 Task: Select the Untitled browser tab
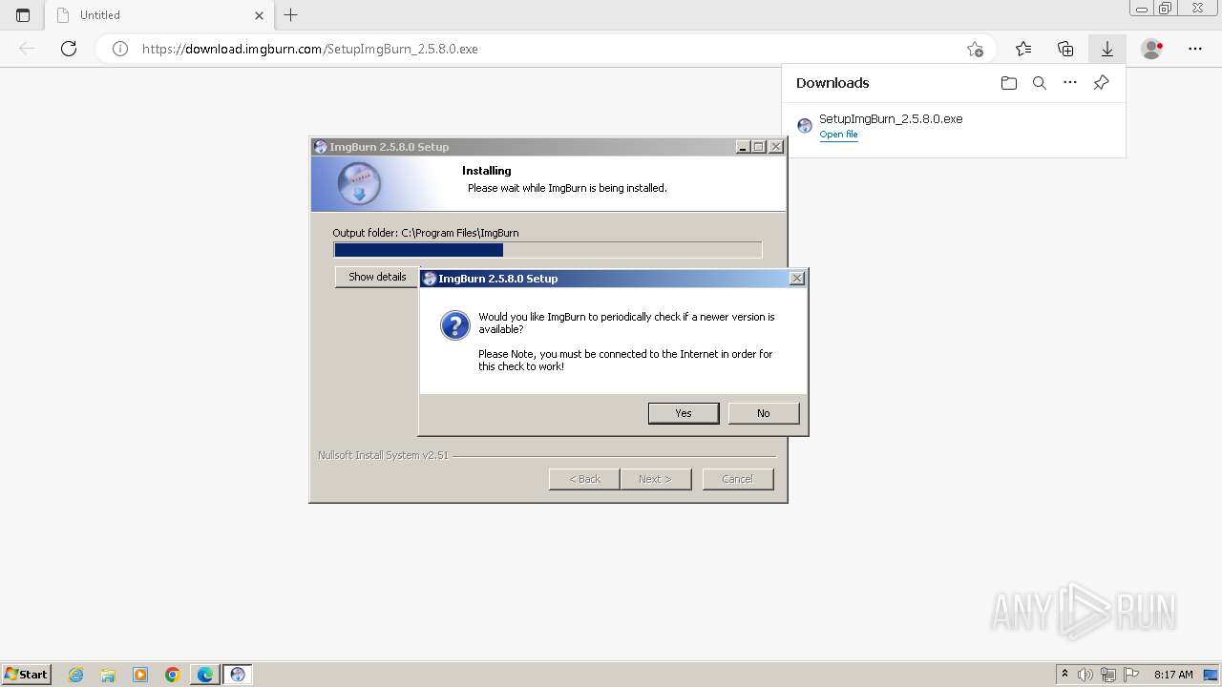pyautogui.click(x=160, y=15)
